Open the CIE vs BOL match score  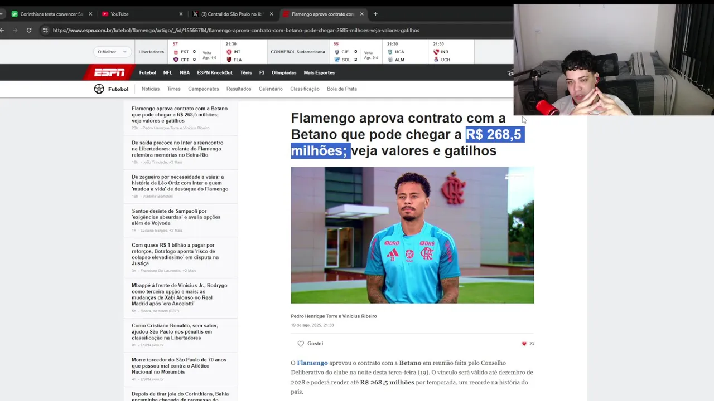355,52
